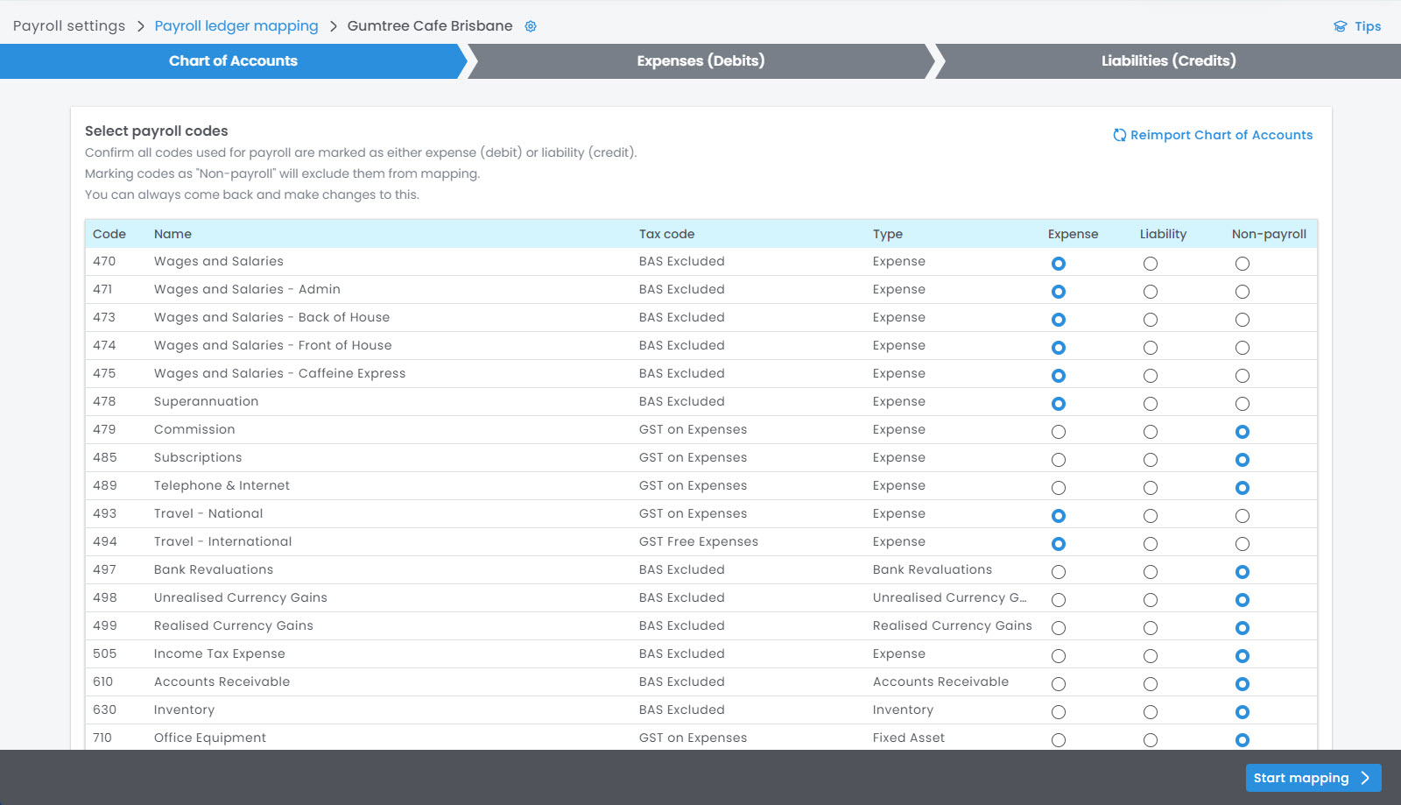Set Wages and Salaries - Admin to Non-payroll
Viewport: 1401px width, 805px height.
[1243, 292]
